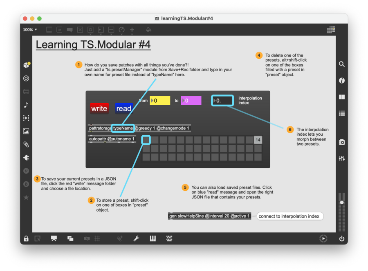368x271 pixels.
Task: Open the search icon in right sidebar
Action: coord(342,64)
